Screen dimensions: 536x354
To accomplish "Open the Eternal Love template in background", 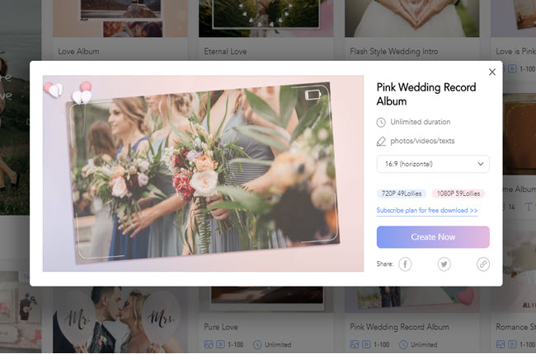I will [225, 52].
